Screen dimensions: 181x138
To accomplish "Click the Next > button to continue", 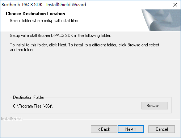I will pyautogui.click(x=131, y=129).
